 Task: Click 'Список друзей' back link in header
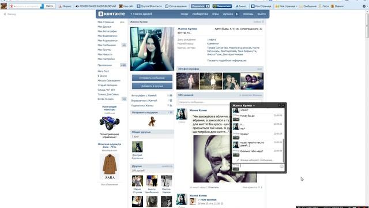[x=141, y=14]
